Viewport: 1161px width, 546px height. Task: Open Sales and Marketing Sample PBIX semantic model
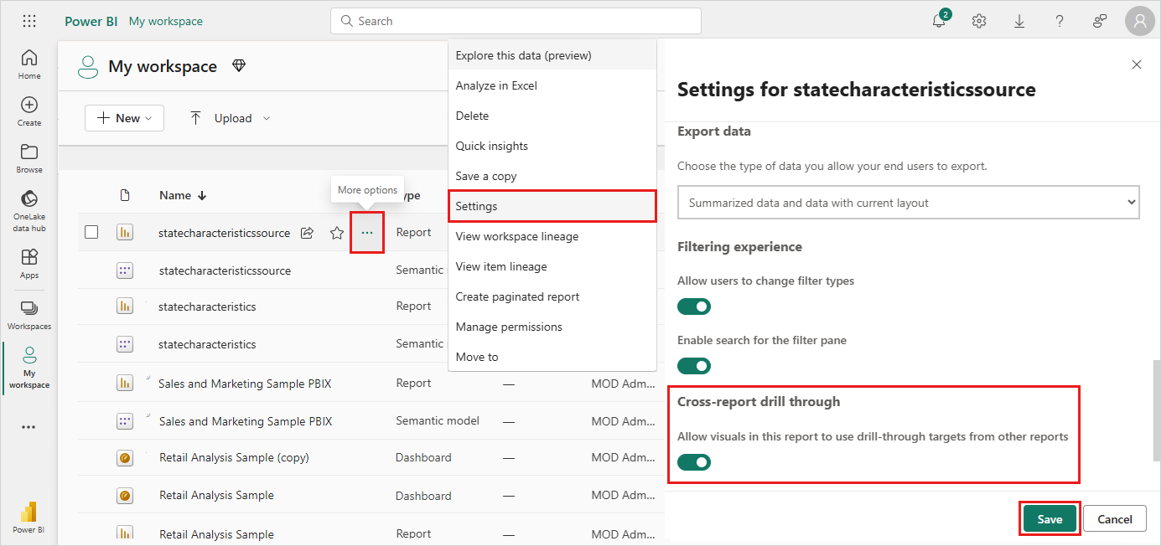pos(246,420)
